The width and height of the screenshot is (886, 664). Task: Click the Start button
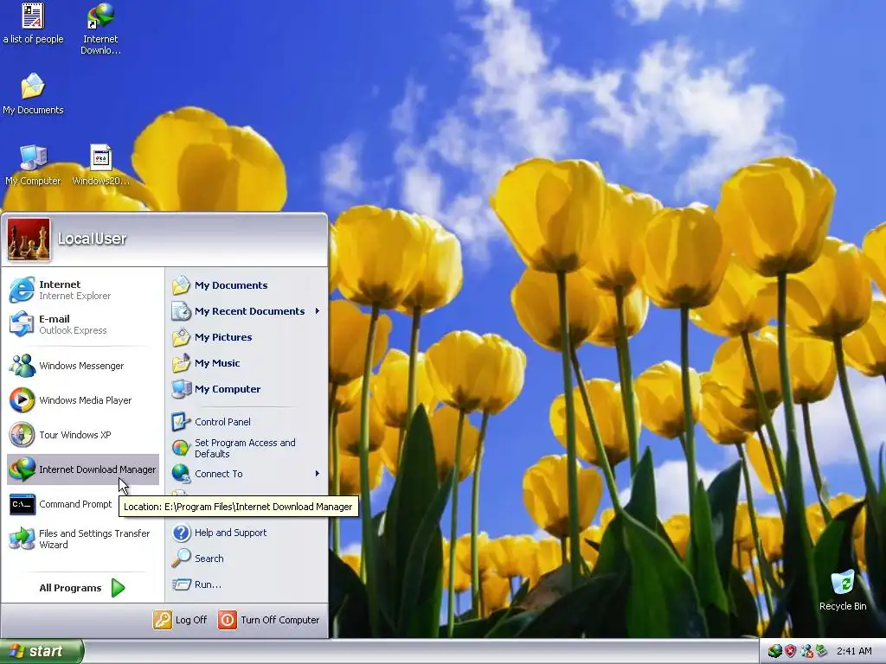[x=42, y=652]
